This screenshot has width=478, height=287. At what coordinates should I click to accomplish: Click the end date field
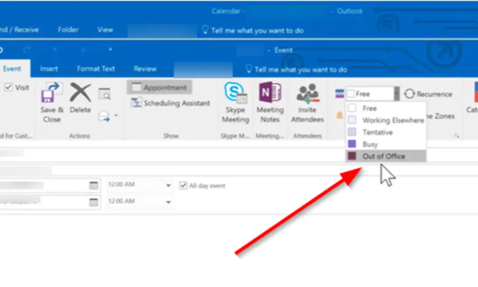tap(49, 202)
